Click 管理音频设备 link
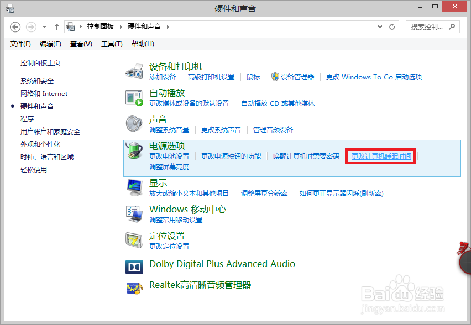The width and height of the screenshot is (471, 325). coord(273,130)
